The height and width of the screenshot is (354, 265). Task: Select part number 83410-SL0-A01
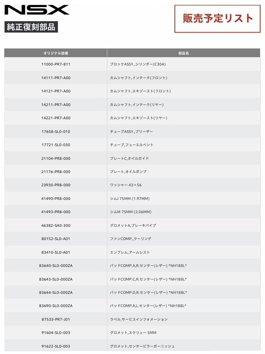56,252
